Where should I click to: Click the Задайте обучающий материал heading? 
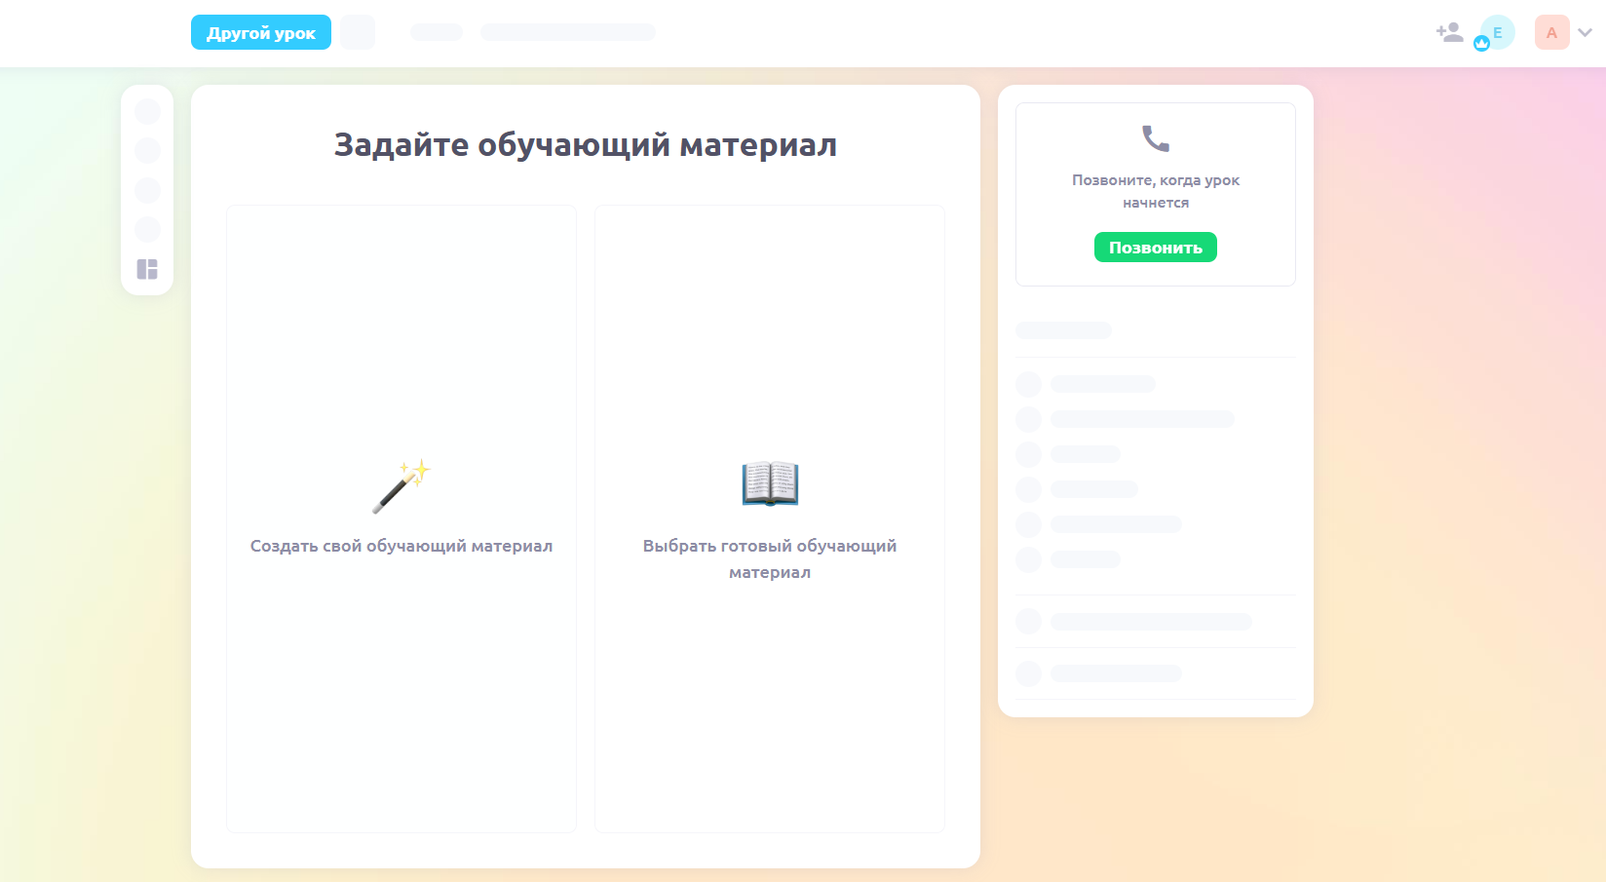[x=585, y=144]
